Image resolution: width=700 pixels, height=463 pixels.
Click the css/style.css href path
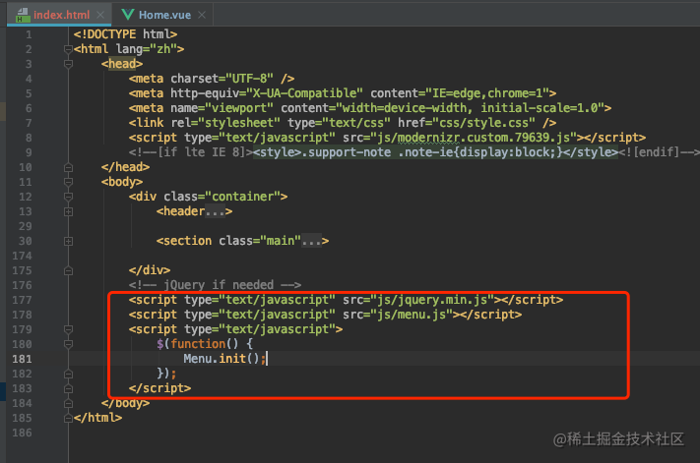[x=483, y=123]
